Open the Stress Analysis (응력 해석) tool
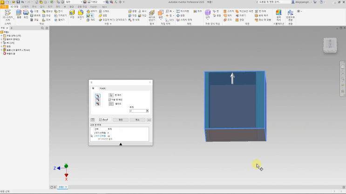 pos(278,16)
